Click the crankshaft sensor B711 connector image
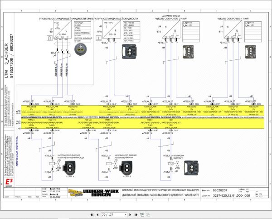 [250, 52]
